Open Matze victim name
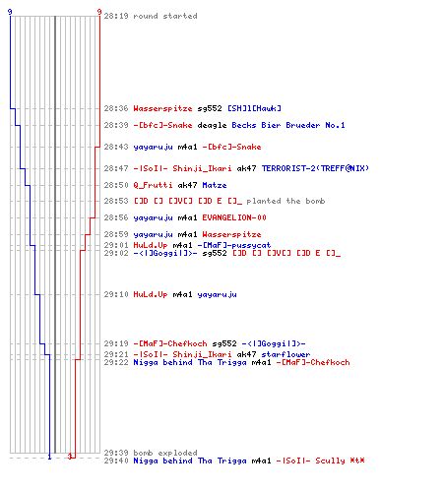 click(x=215, y=185)
